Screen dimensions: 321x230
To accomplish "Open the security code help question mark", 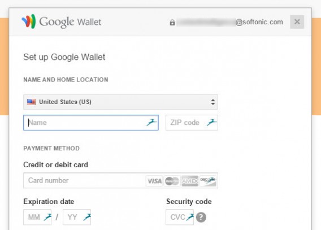I will pyautogui.click(x=201, y=217).
